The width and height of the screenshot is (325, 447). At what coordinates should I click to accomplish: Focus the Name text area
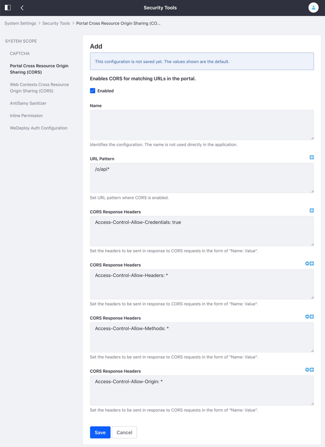point(202,125)
